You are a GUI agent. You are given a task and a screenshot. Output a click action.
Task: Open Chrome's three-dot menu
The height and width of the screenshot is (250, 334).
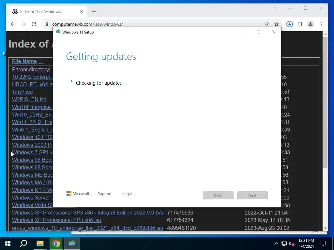click(x=321, y=24)
